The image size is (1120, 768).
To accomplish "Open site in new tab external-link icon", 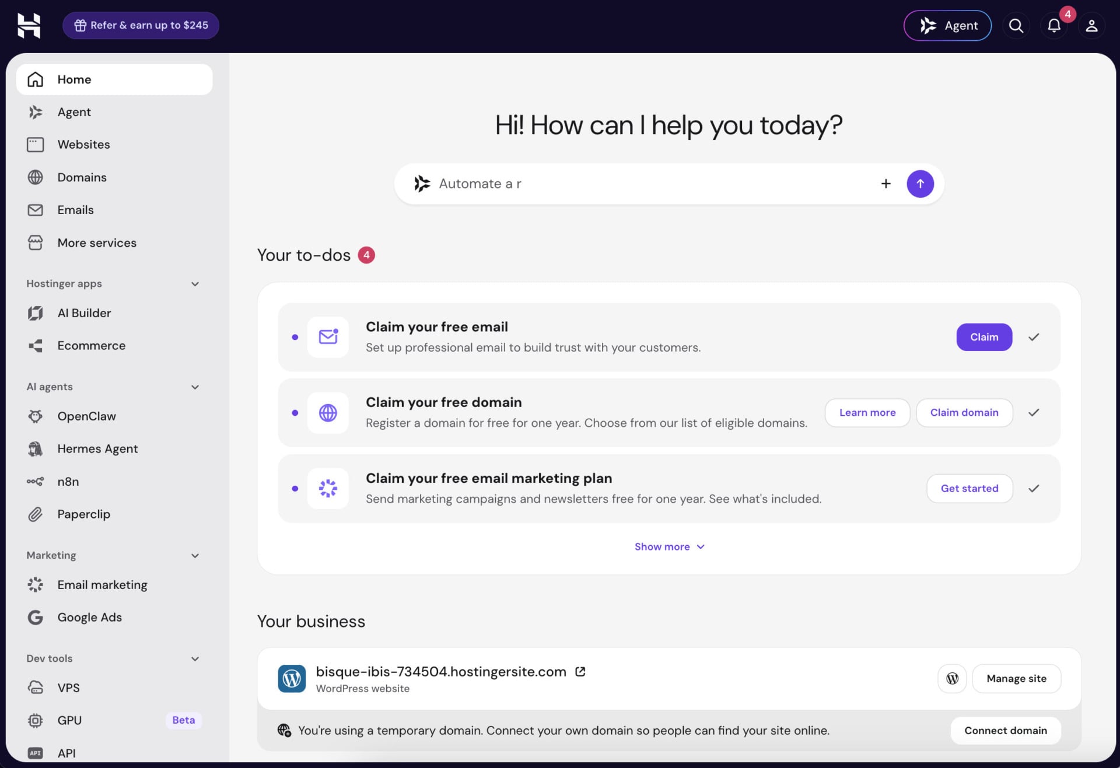I will (580, 672).
